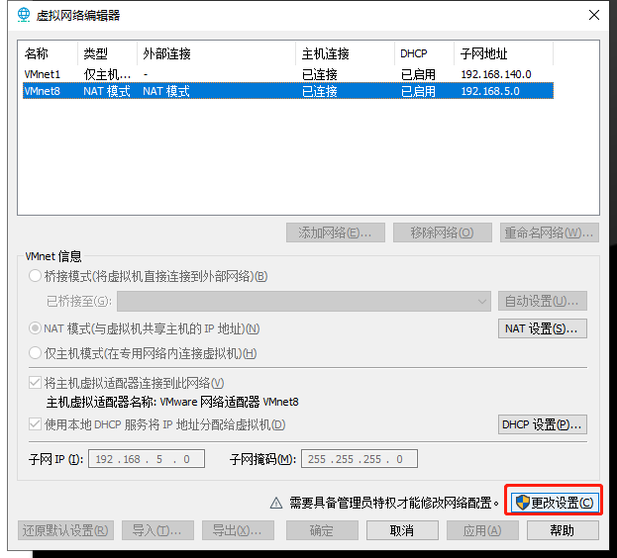The height and width of the screenshot is (558, 617).
Task: Select the 仅主机模式 radio button
Action: coord(35,353)
